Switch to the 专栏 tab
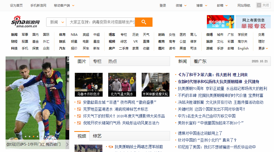The width and height of the screenshot is (274, 152). [97, 61]
